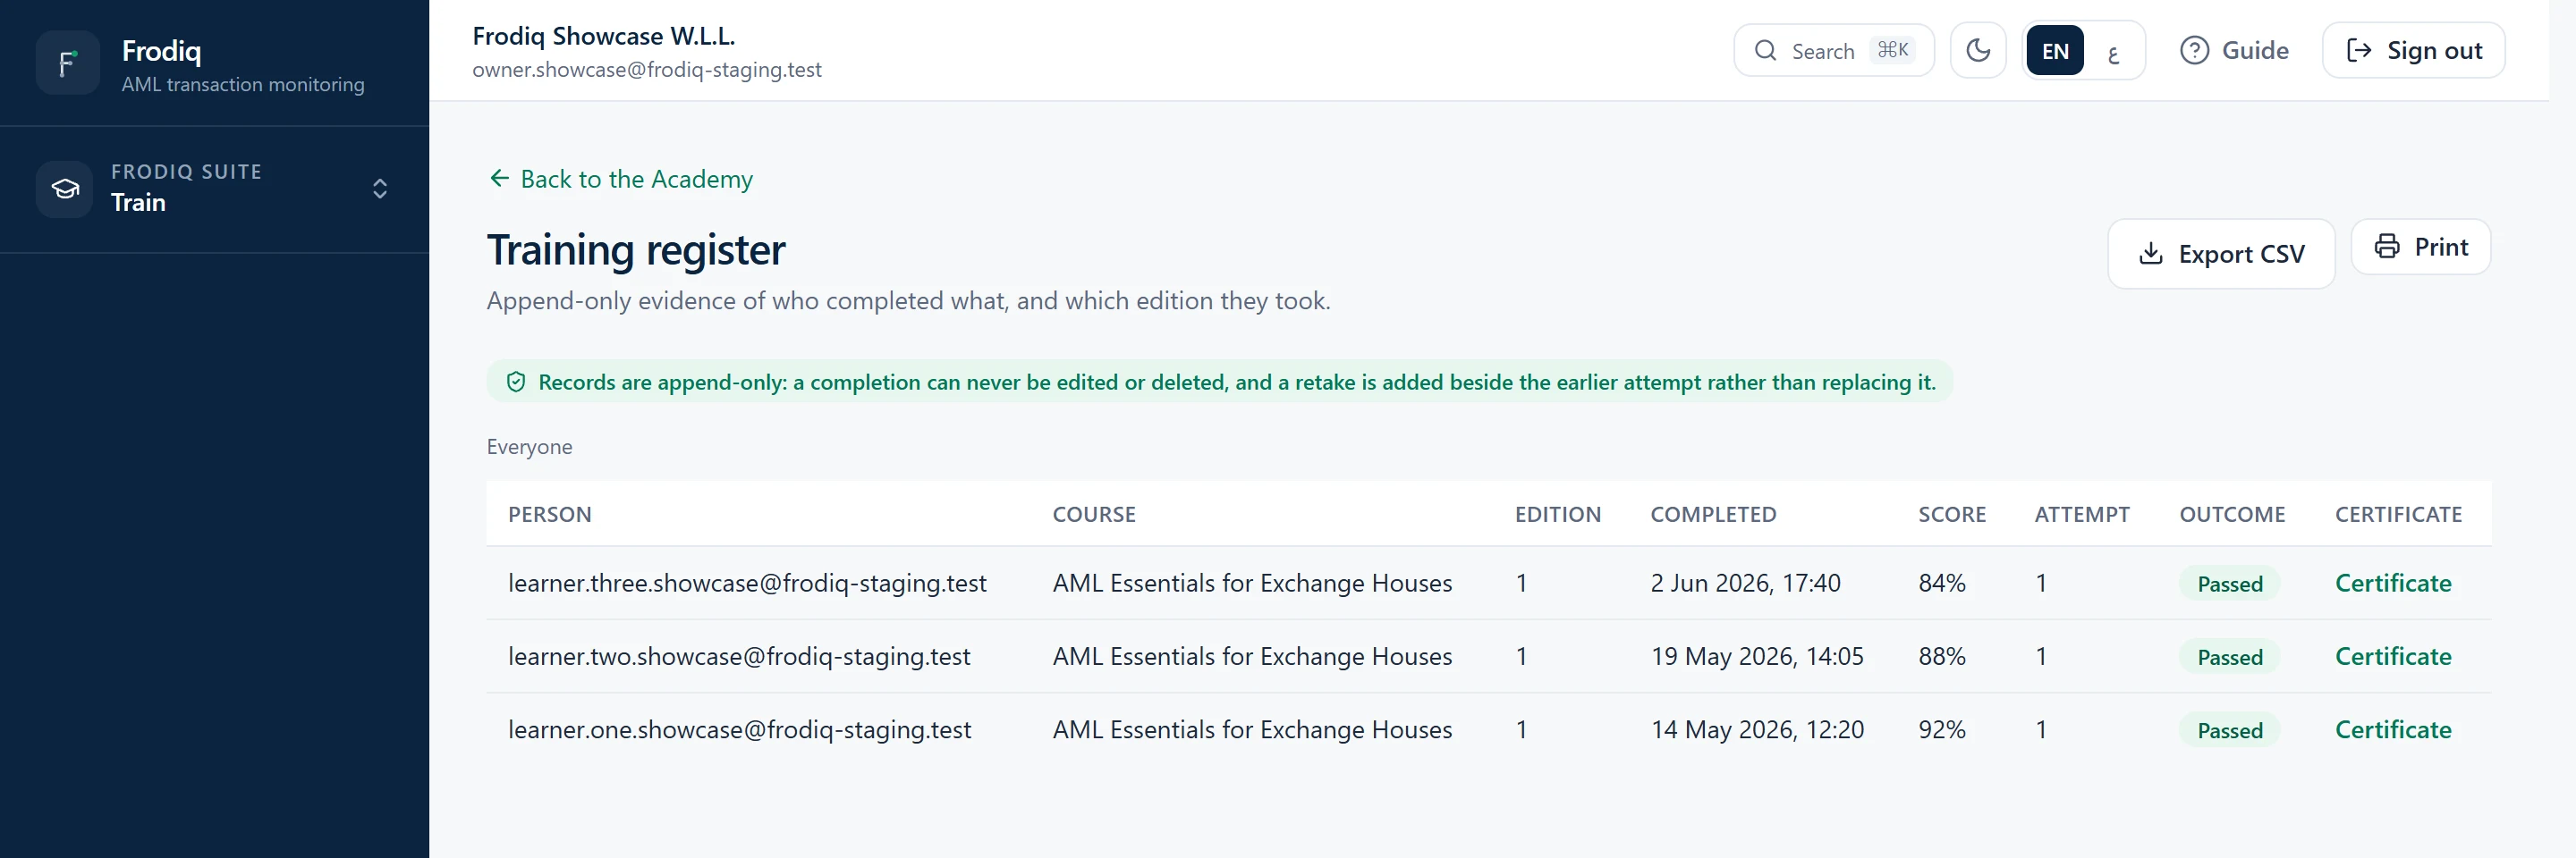Open the Search box
2576x858 pixels.
click(x=1833, y=50)
